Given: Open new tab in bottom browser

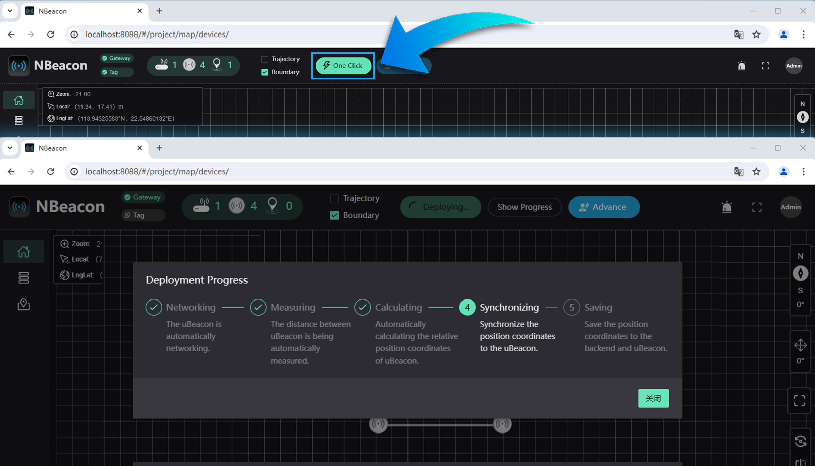Looking at the screenshot, I should click(159, 148).
